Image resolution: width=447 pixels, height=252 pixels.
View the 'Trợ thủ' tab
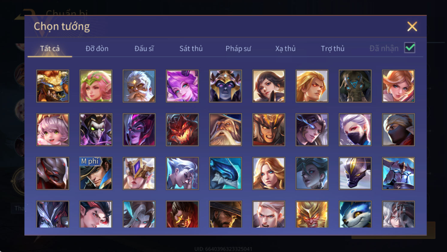(x=333, y=48)
